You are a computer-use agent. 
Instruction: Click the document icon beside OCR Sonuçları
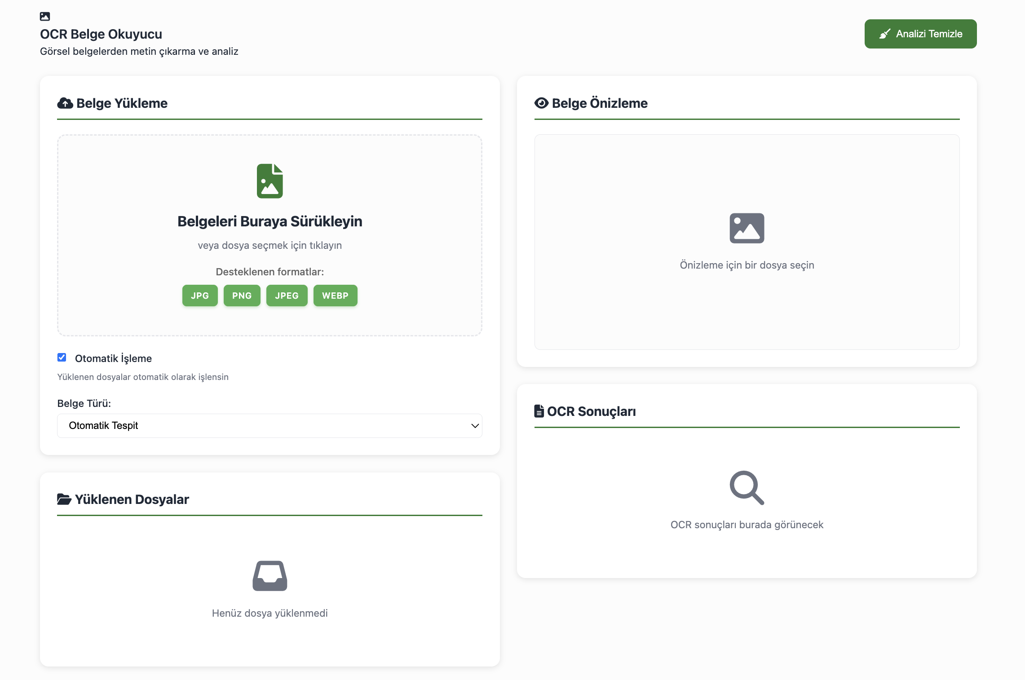539,411
